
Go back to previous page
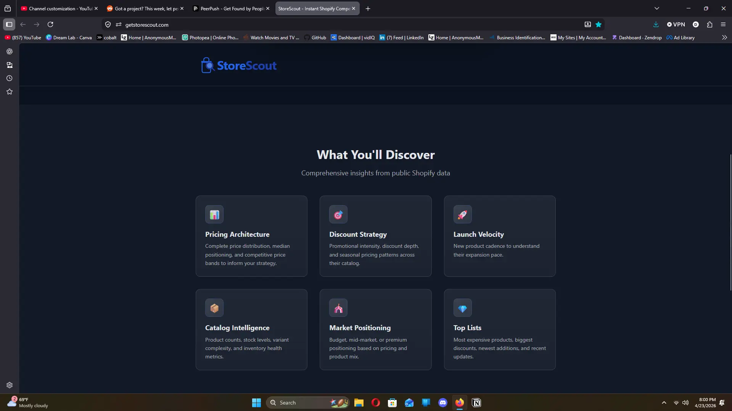23,24
